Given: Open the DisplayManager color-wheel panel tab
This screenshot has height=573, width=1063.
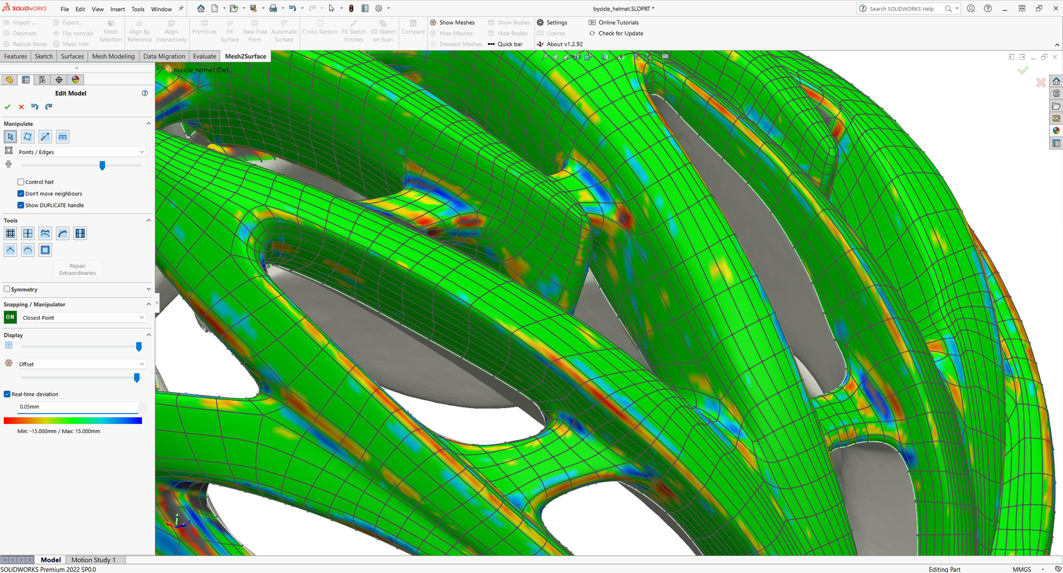Looking at the screenshot, I should click(76, 80).
